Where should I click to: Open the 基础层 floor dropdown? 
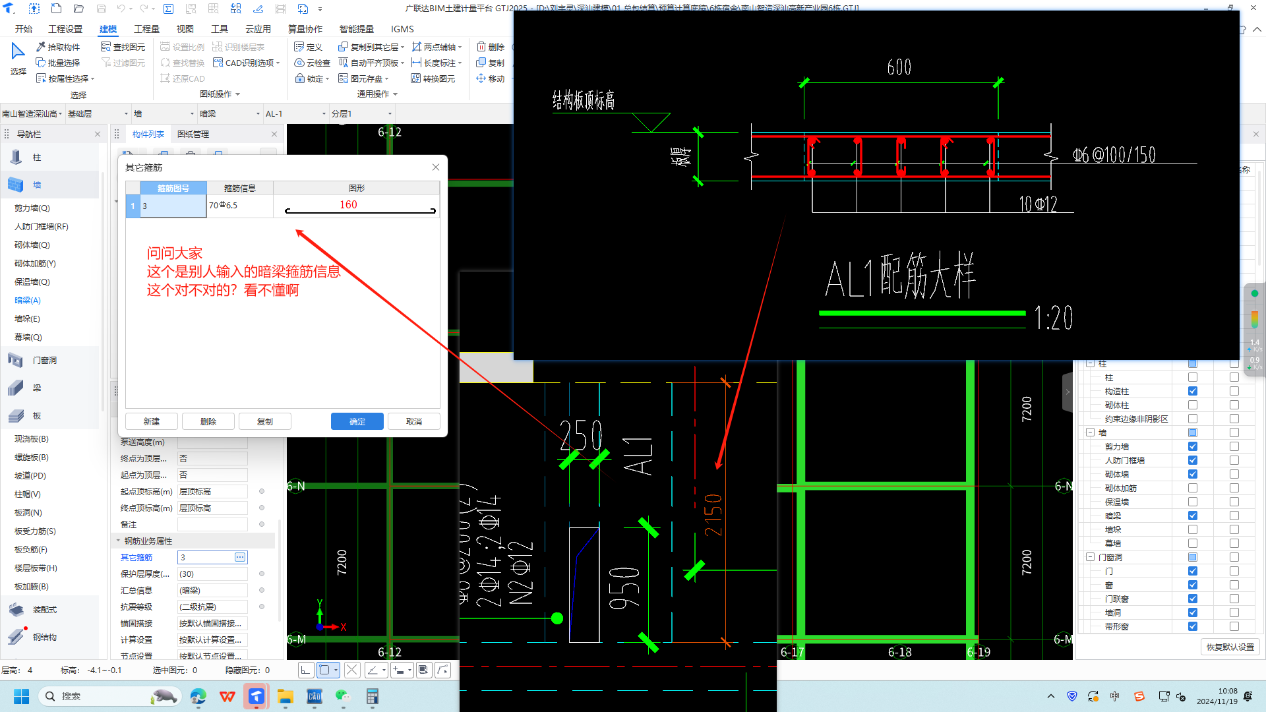click(98, 113)
